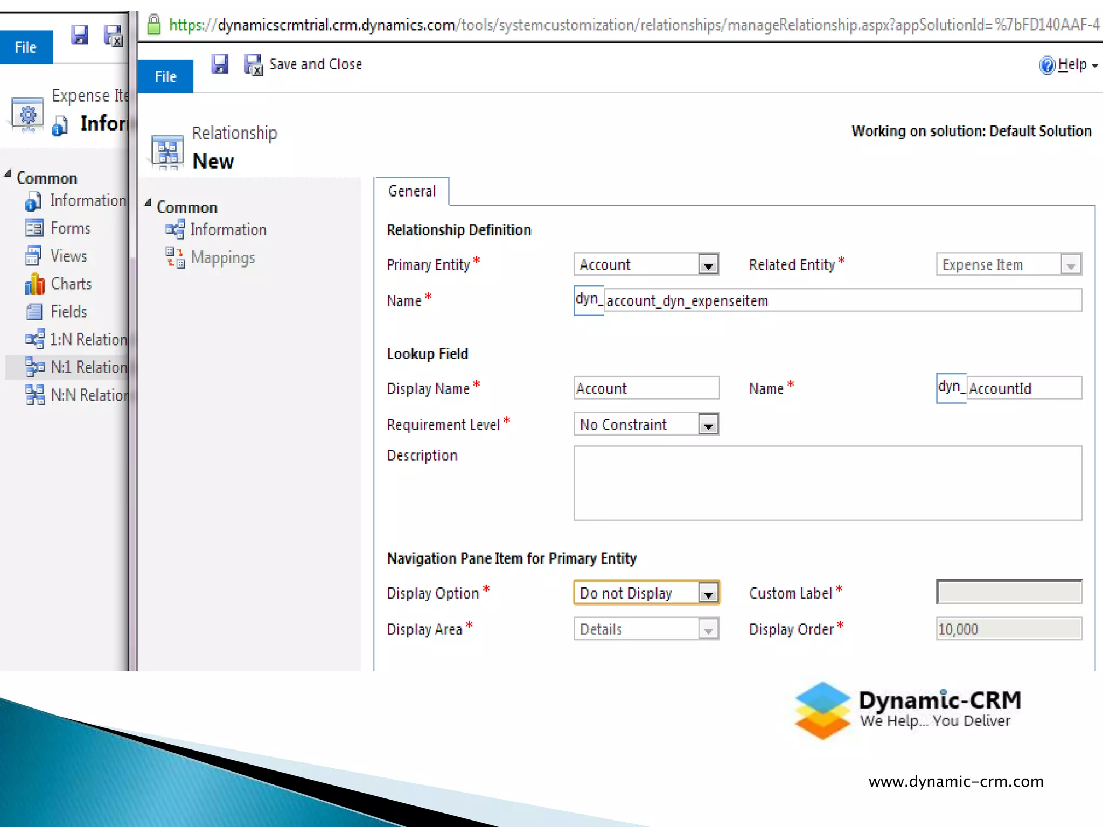Click the www.dynamic-crm.com link
This screenshot has height=827, width=1103.
(956, 781)
